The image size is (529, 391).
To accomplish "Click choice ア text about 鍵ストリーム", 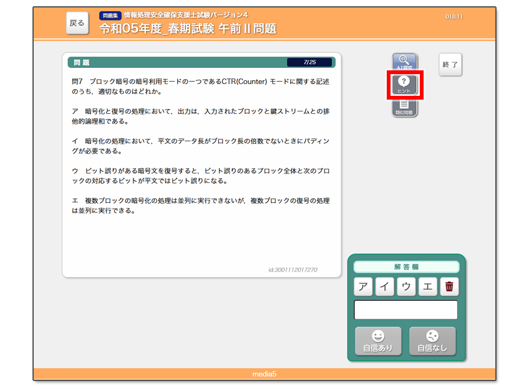I will coord(201,116).
